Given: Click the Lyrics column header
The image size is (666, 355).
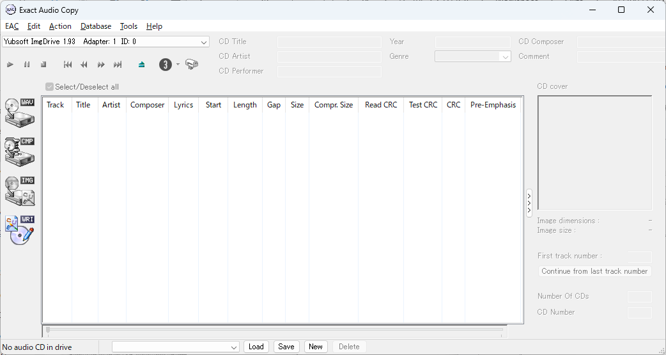Looking at the screenshot, I should coord(183,105).
